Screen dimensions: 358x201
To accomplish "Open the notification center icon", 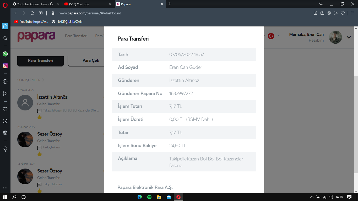I will (349, 197).
